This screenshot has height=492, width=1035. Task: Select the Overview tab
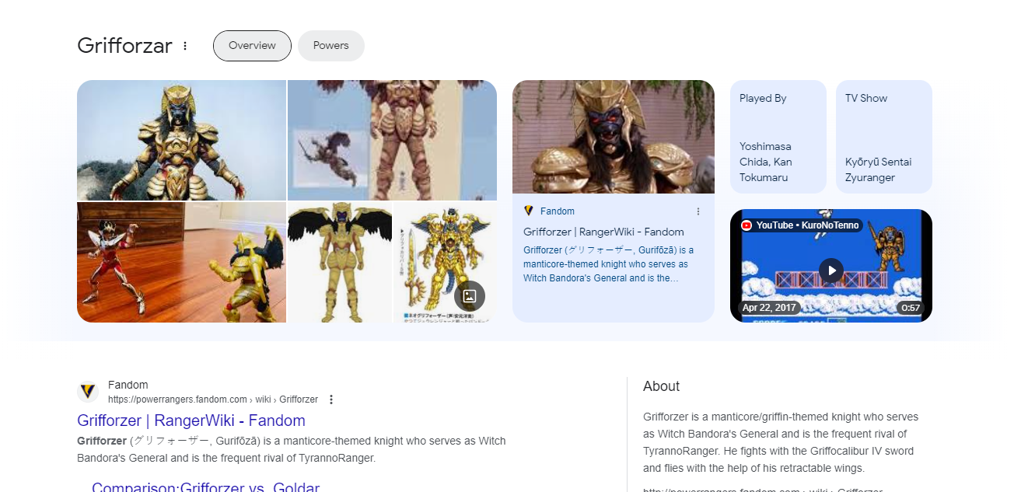point(252,46)
